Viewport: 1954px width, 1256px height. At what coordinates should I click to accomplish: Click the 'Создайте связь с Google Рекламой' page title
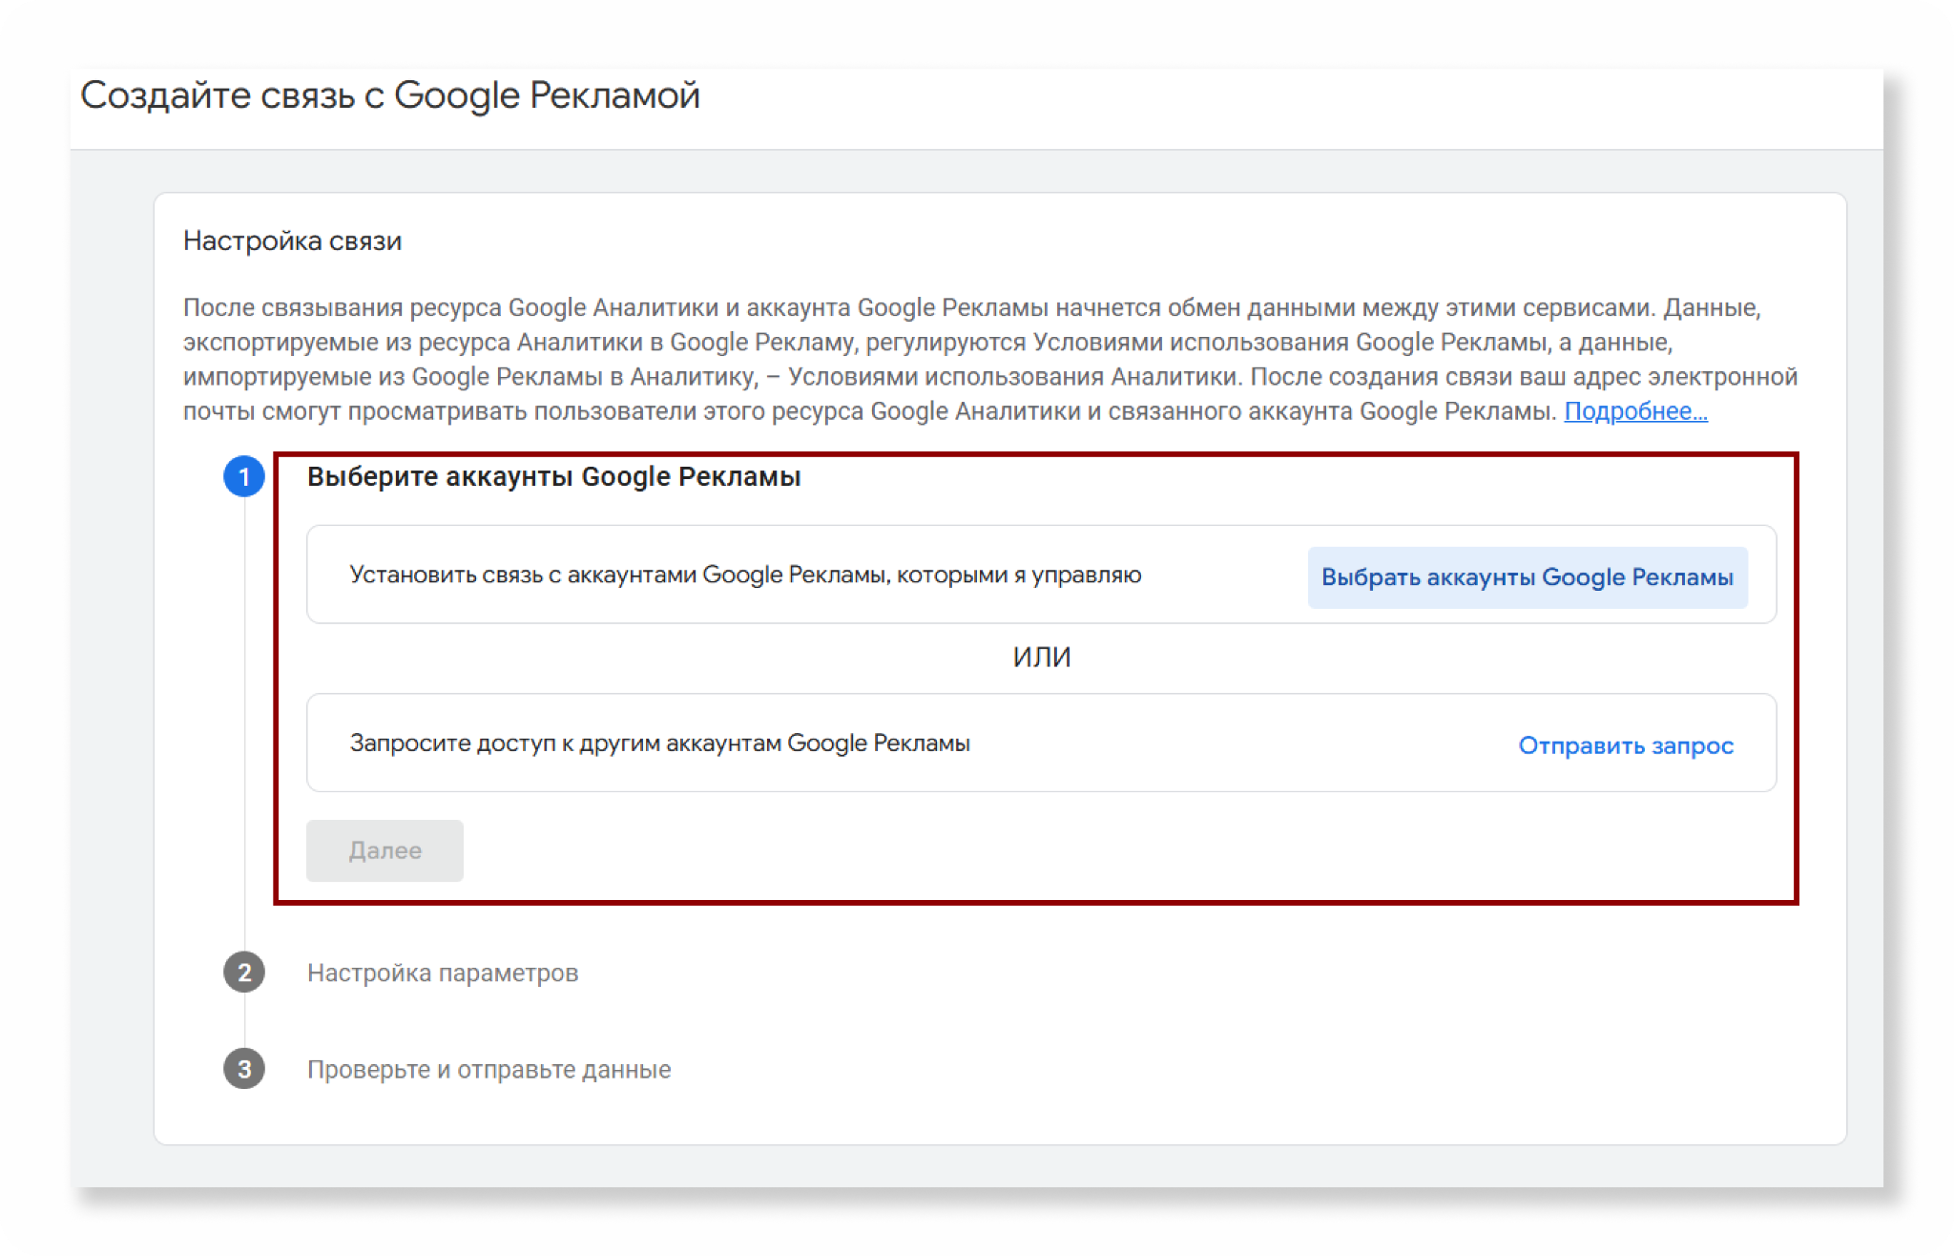(x=390, y=96)
